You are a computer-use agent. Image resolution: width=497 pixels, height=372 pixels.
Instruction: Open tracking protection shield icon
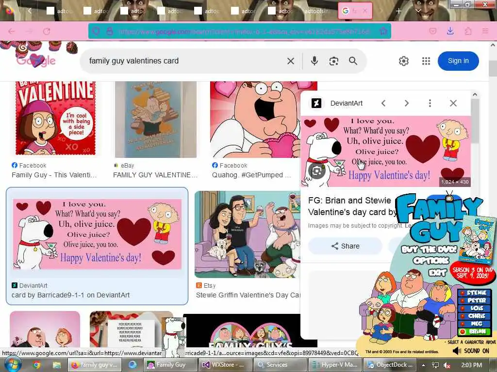pyautogui.click(x=96, y=31)
